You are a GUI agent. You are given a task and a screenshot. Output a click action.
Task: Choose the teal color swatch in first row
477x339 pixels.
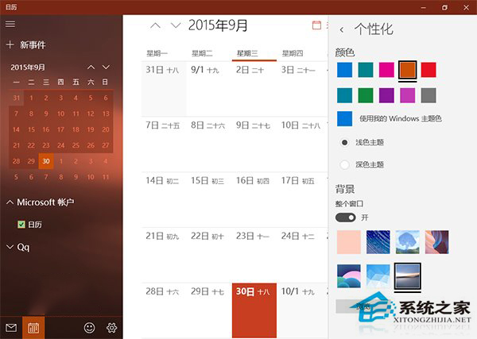(x=366, y=70)
